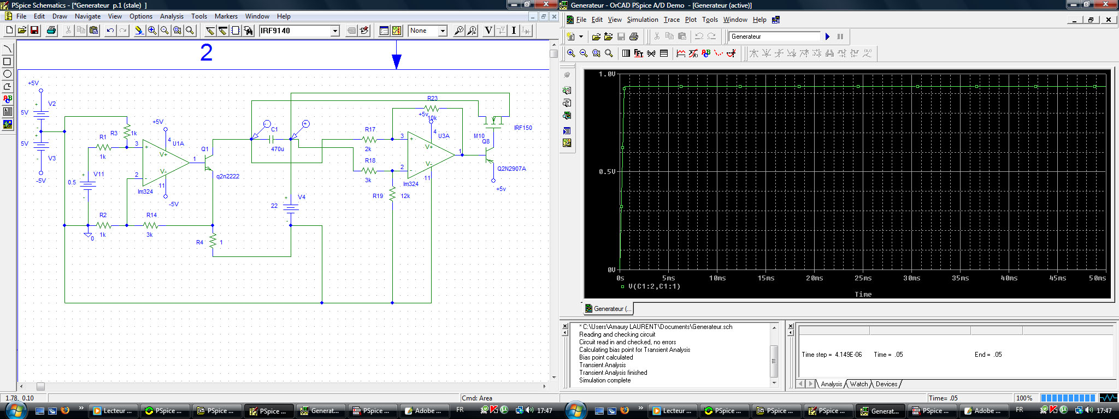Click the Save icon in Schematics toolbar
The image size is (1119, 419).
[x=34, y=31]
